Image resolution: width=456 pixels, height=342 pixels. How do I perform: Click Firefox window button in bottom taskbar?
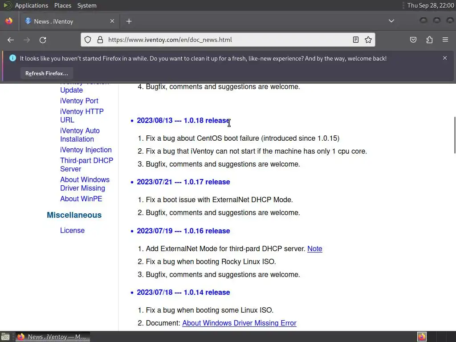coord(53,337)
